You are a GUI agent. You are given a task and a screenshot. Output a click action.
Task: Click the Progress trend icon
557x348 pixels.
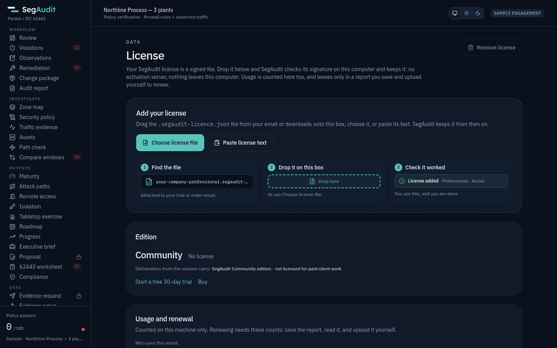pyautogui.click(x=12, y=237)
